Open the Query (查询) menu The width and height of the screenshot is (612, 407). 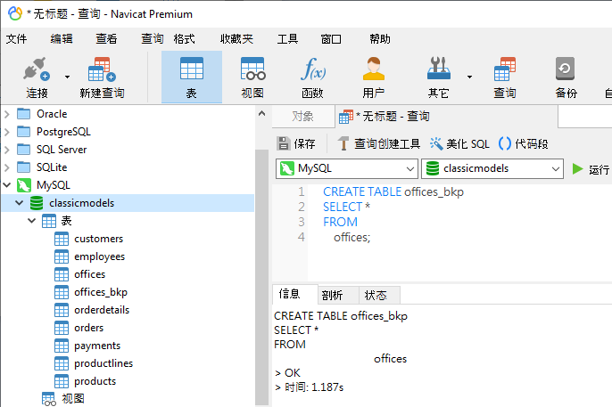point(153,39)
